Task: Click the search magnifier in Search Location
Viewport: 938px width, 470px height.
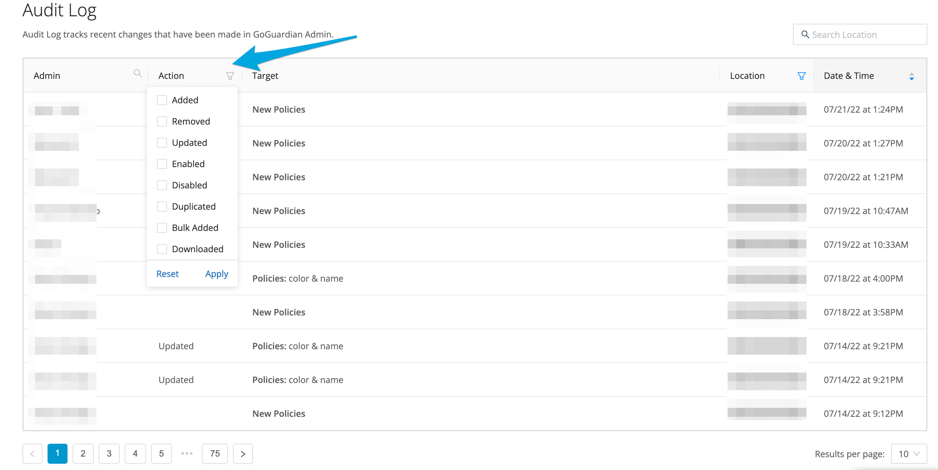Action: tap(805, 35)
